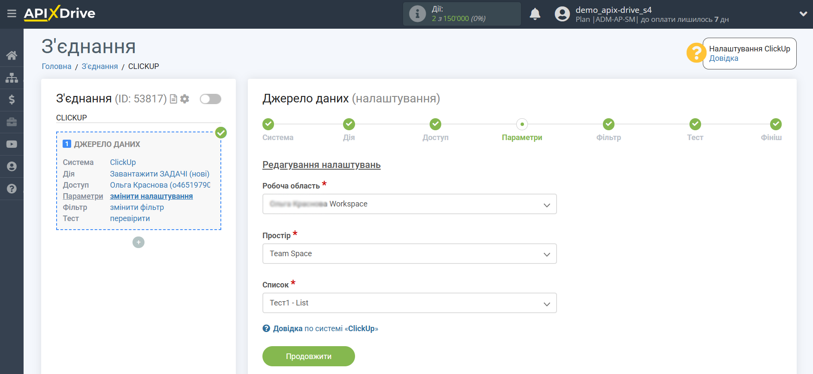This screenshot has height=374, width=813.
Task: Click перевірити test link
Action: [130, 218]
